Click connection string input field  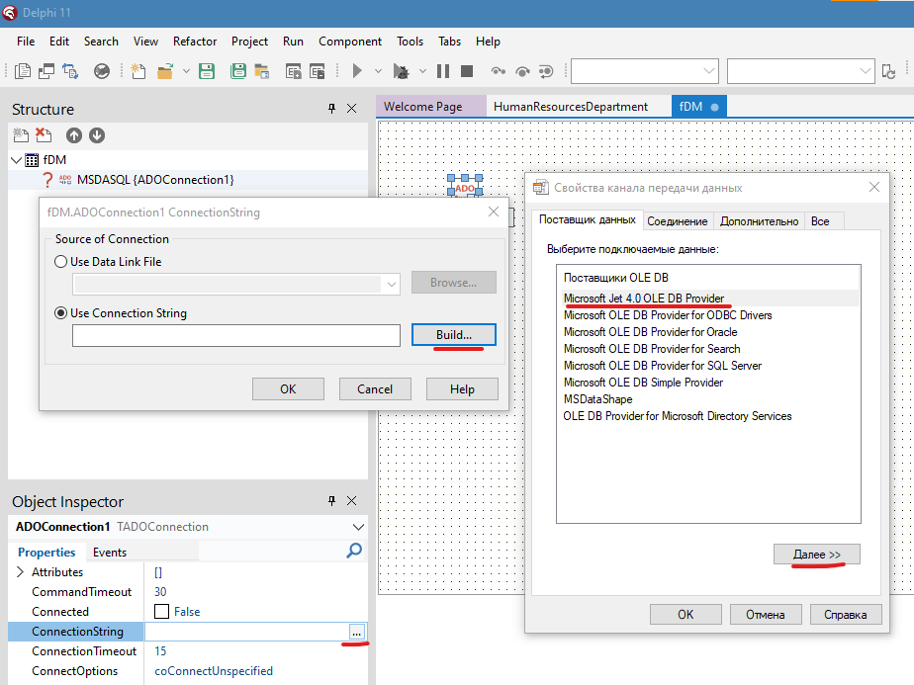236,335
